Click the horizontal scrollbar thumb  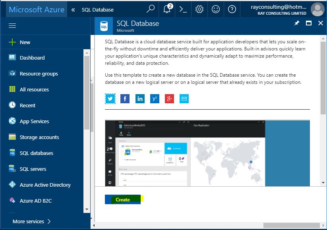pos(292,225)
